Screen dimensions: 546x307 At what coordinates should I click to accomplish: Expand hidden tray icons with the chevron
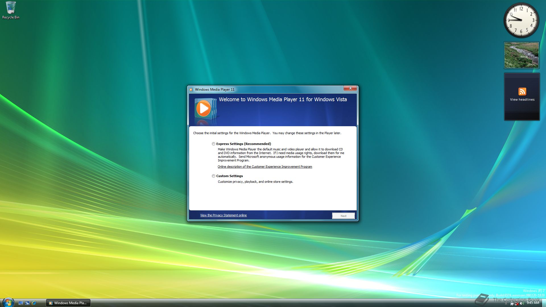click(x=506, y=303)
